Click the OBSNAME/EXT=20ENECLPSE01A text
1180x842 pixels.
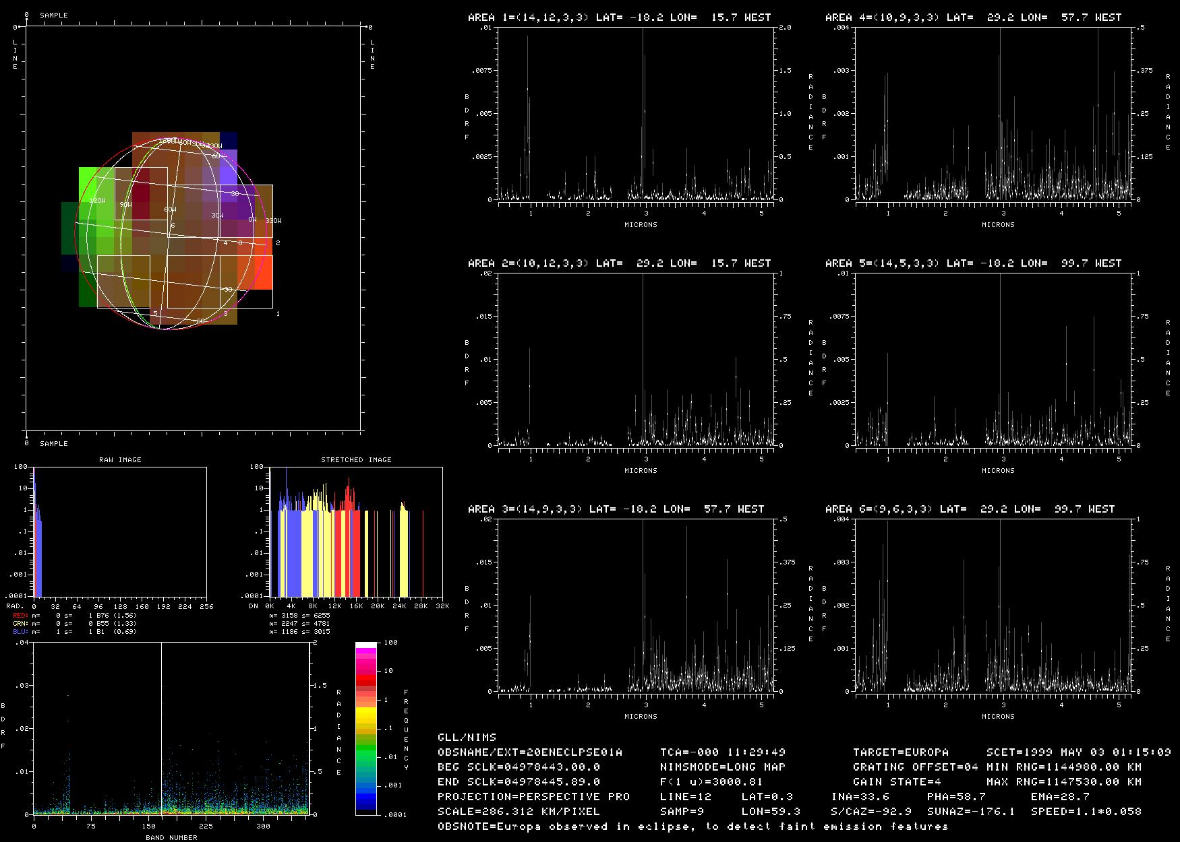(x=530, y=752)
